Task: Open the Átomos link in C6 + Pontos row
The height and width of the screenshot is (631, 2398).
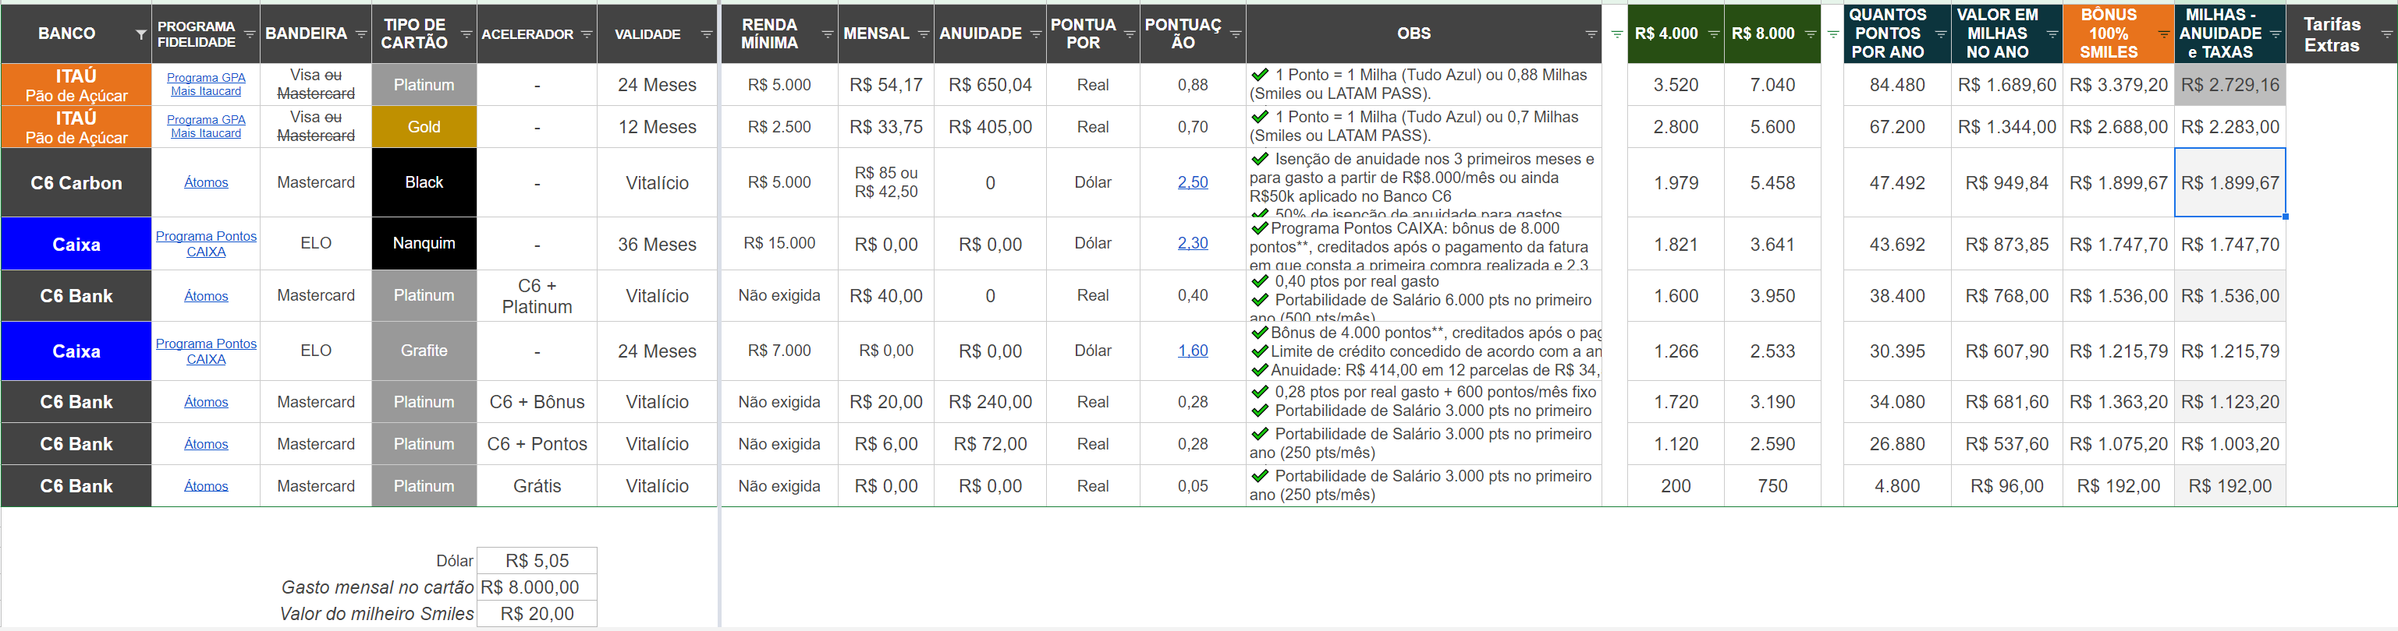Action: 206,443
